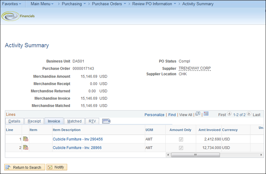The image size is (266, 174).
Task: Click the line 2 details icon
Action: tap(26, 147)
